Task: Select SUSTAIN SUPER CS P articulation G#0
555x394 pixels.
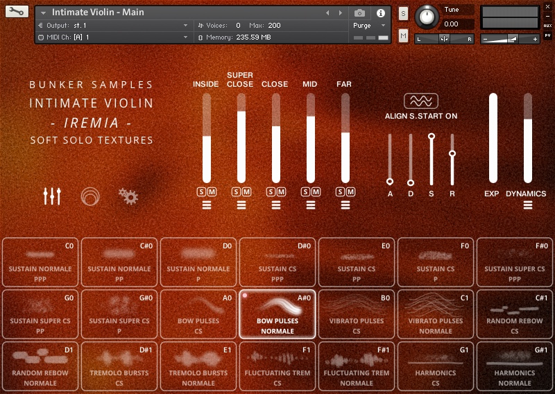Action: [119, 314]
